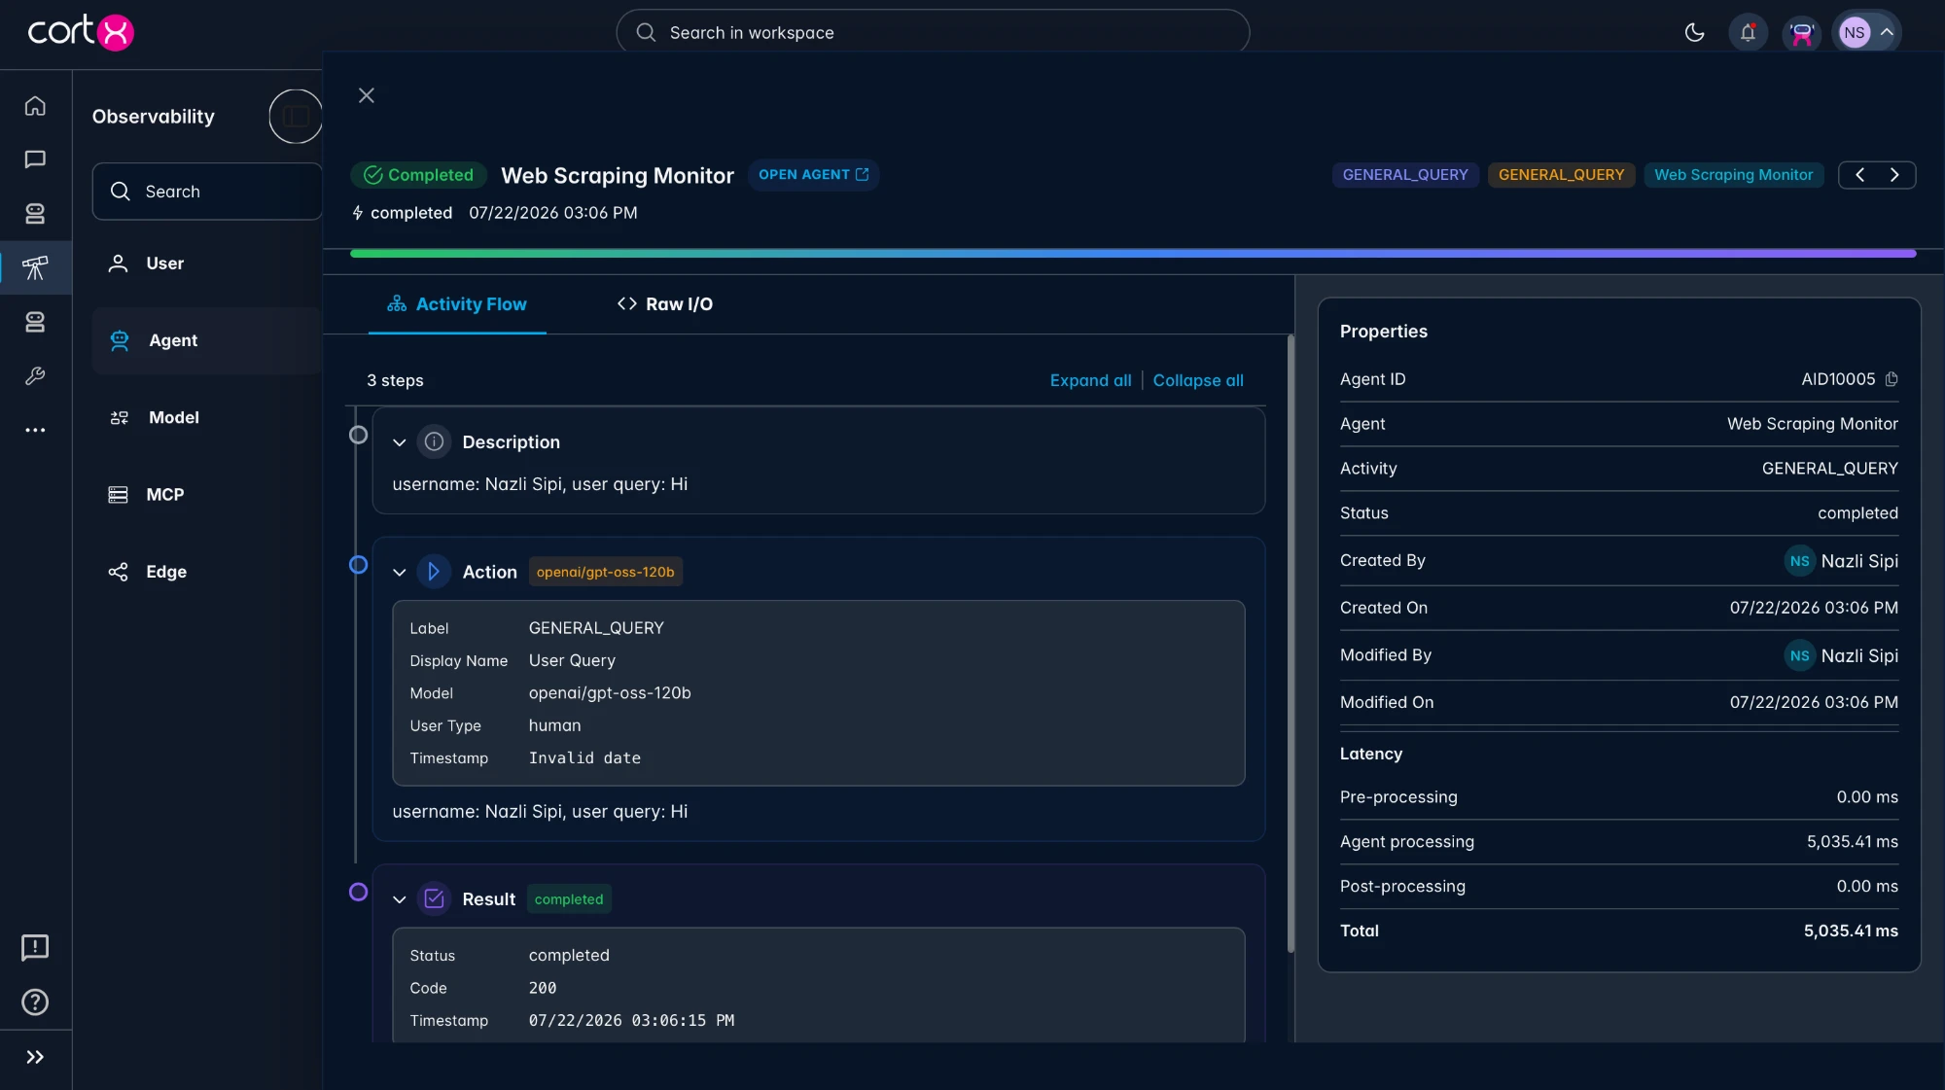
Task: Click Agent processing '5,035.41 ms' value
Action: [1852, 841]
